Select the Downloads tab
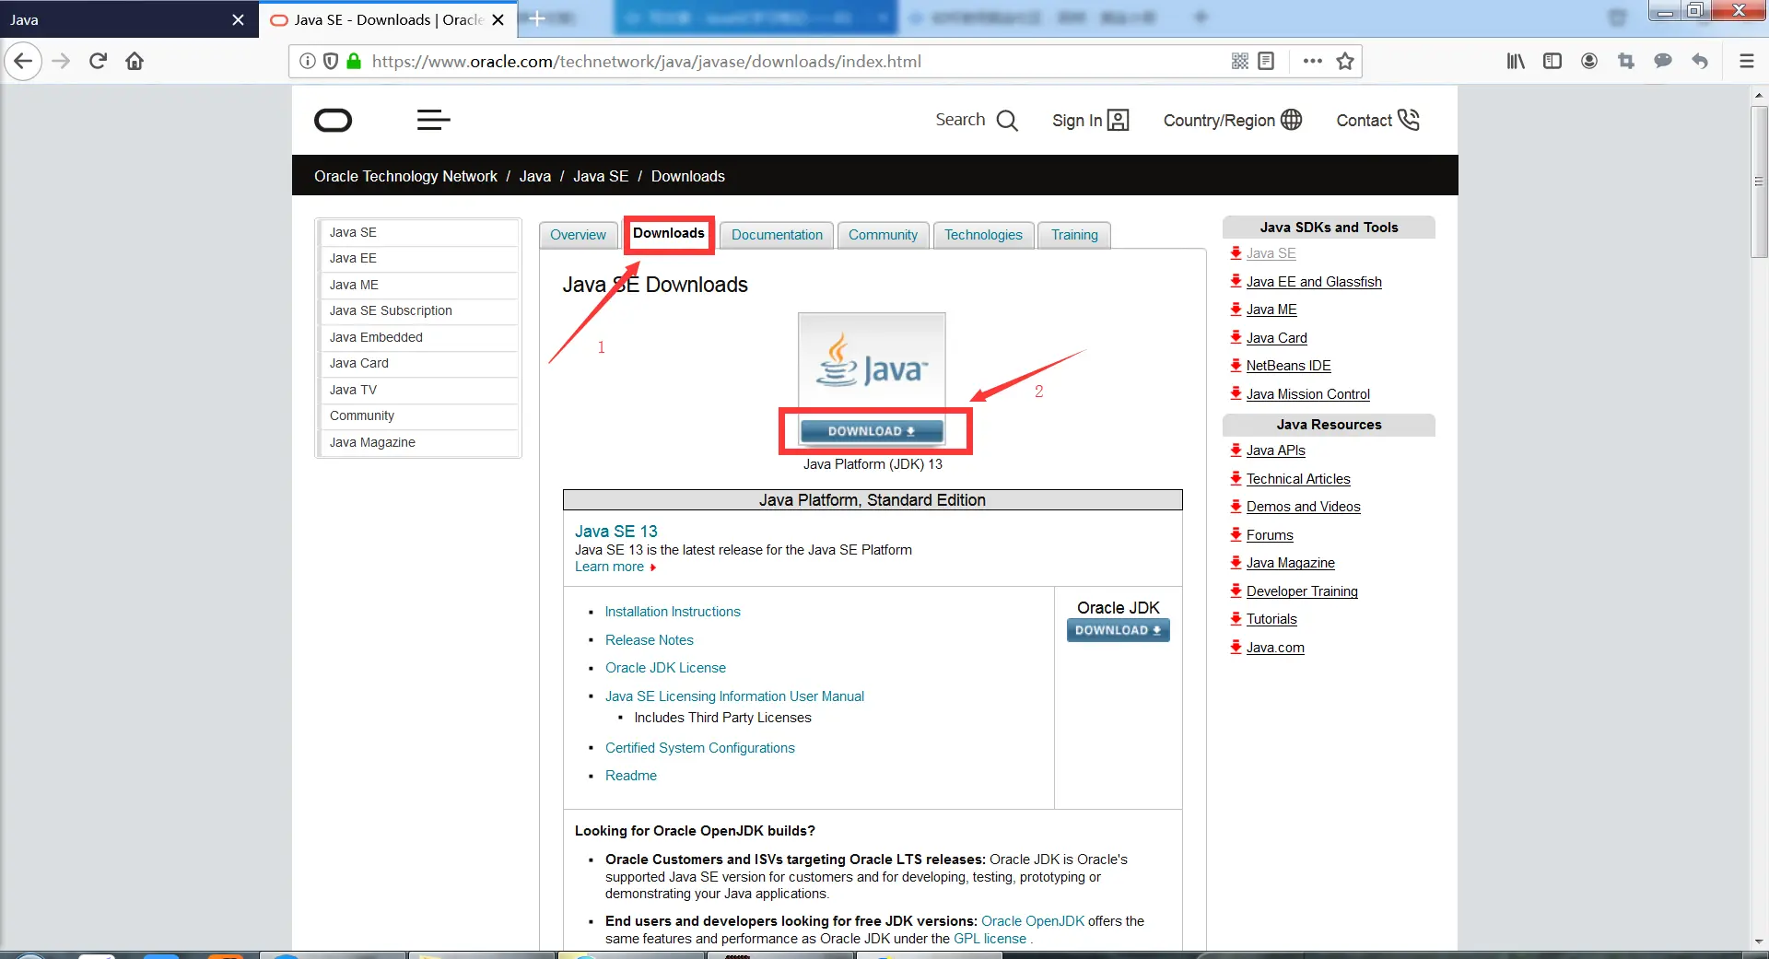The height and width of the screenshot is (959, 1769). (669, 234)
